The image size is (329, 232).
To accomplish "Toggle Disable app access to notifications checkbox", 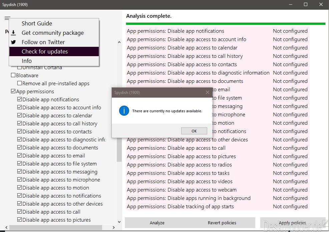I will point(19,196).
